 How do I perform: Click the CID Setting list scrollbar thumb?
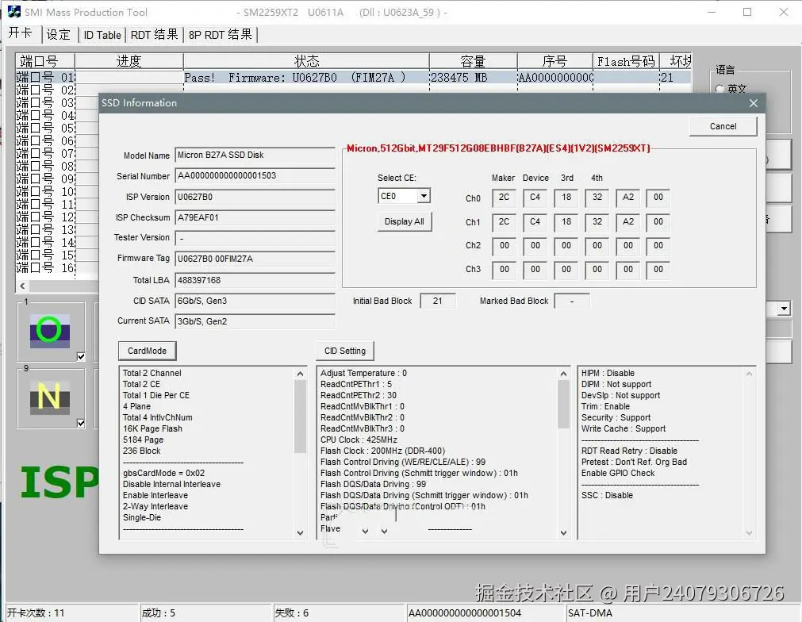click(x=563, y=404)
